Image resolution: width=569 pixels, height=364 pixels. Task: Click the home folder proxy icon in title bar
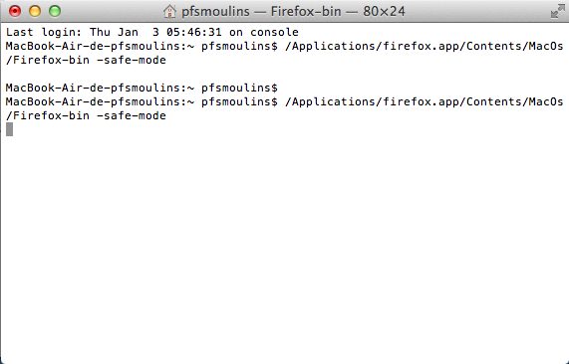point(169,11)
